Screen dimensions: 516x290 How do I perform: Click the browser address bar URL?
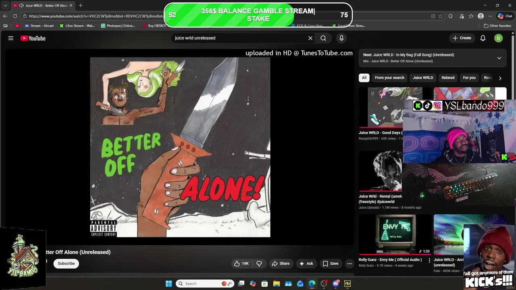click(96, 16)
